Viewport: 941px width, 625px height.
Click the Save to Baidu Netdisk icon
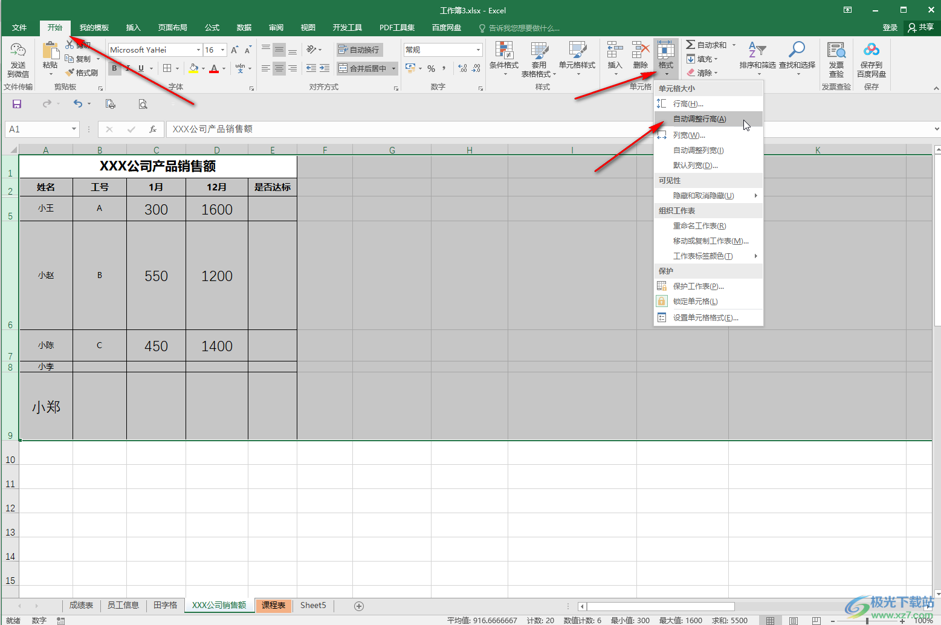point(871,50)
